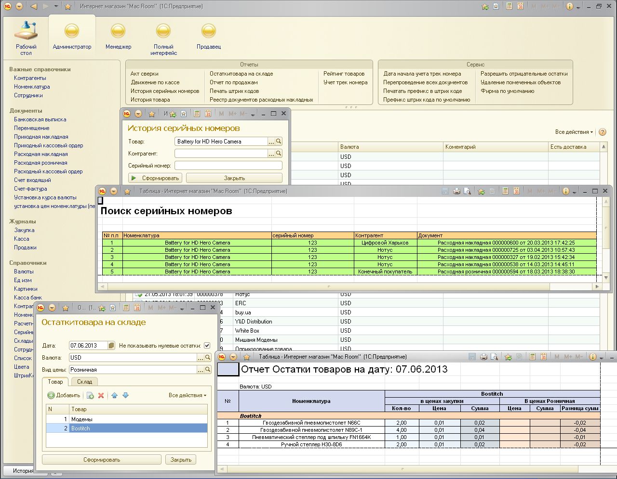Open the Рейтинг товаров report
Image resolution: width=617 pixels, height=479 pixels.
[x=344, y=74]
